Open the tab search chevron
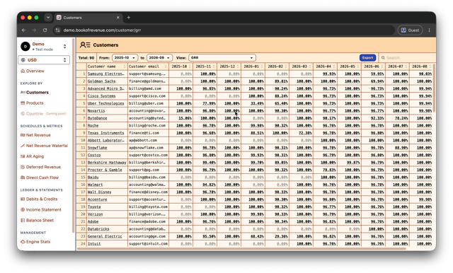This screenshot has height=273, width=453. coord(48,18)
